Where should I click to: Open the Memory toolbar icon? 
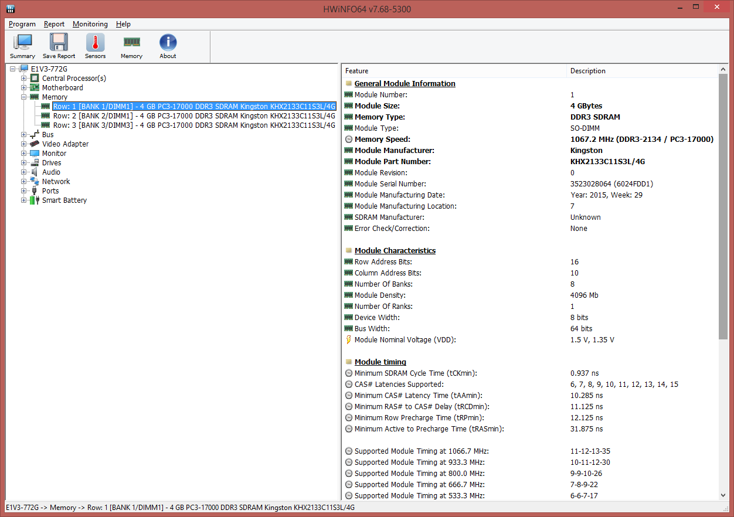131,43
